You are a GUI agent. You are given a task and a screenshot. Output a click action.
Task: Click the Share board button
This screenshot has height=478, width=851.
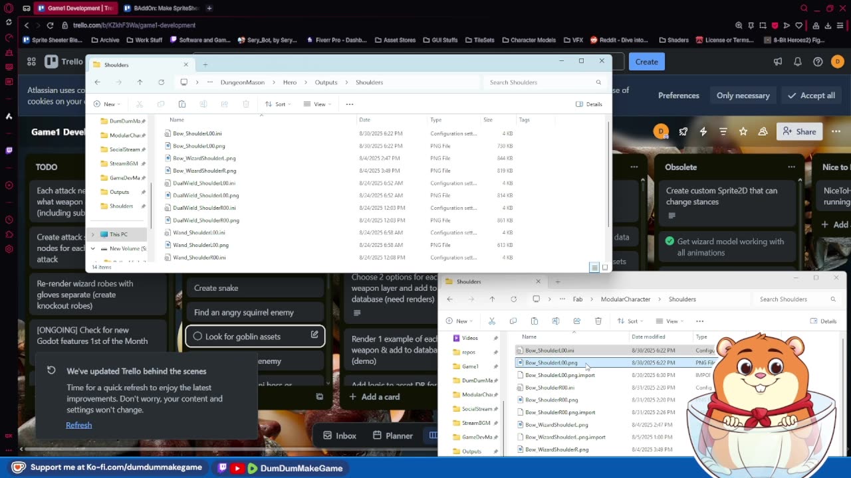point(799,131)
